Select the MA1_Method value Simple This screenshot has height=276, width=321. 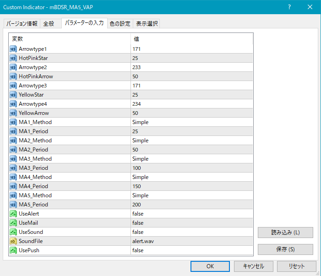[141, 122]
